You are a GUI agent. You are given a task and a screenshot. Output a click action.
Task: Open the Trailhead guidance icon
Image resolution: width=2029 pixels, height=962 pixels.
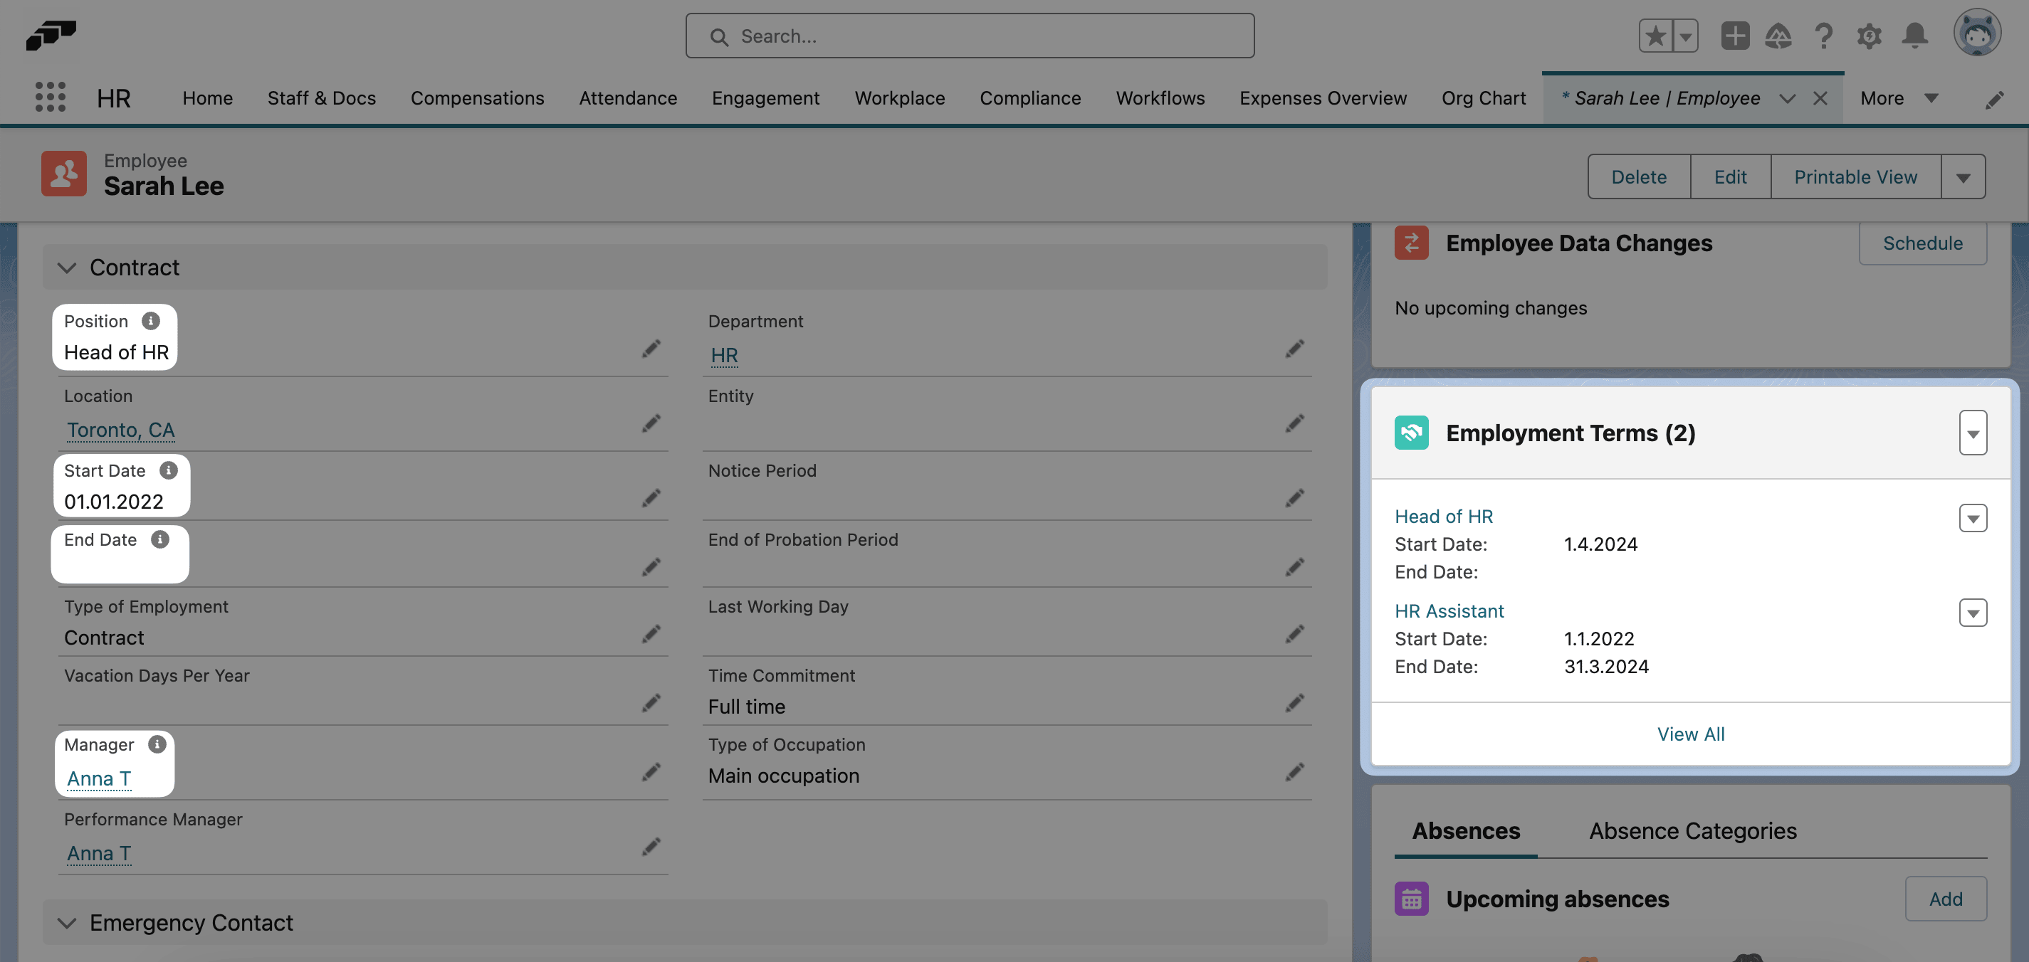tap(1778, 36)
